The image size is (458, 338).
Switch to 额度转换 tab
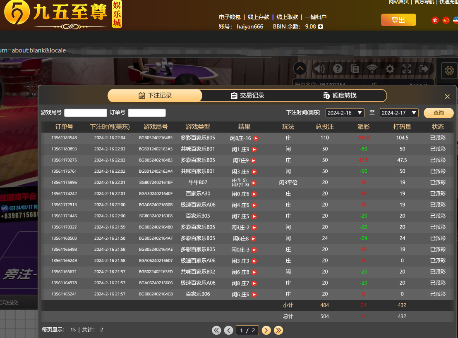click(340, 95)
